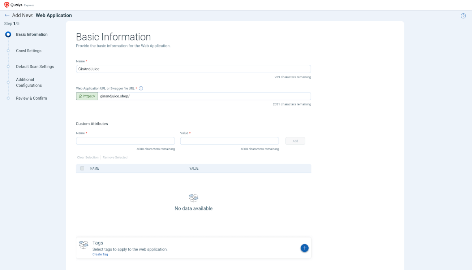This screenshot has width=472, height=270.
Task: Open the https:// protocol selector
Action: 87,96
